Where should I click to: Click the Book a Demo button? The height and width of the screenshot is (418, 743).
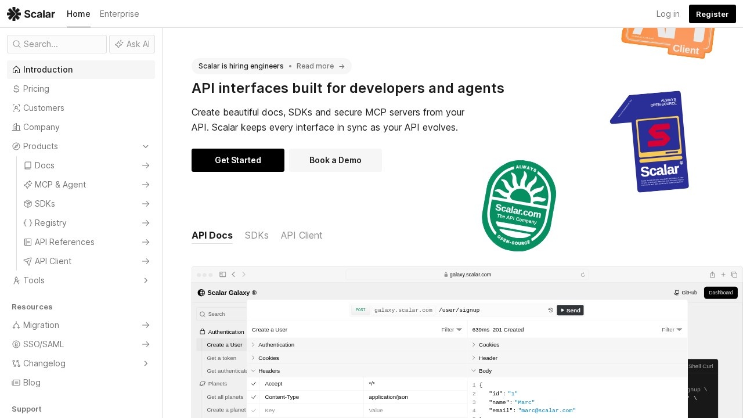coord(336,160)
